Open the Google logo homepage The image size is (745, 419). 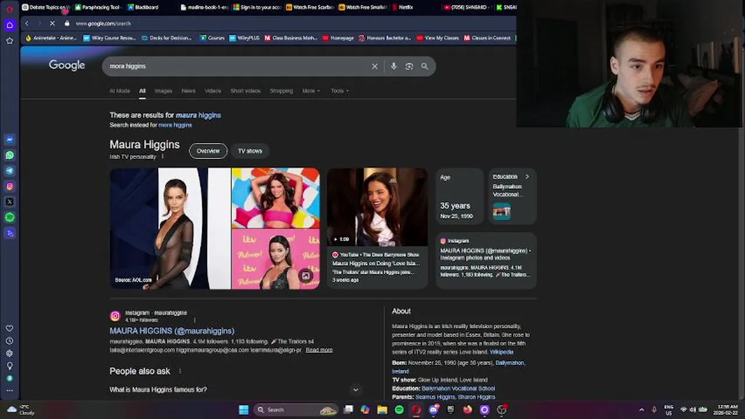[x=67, y=65]
